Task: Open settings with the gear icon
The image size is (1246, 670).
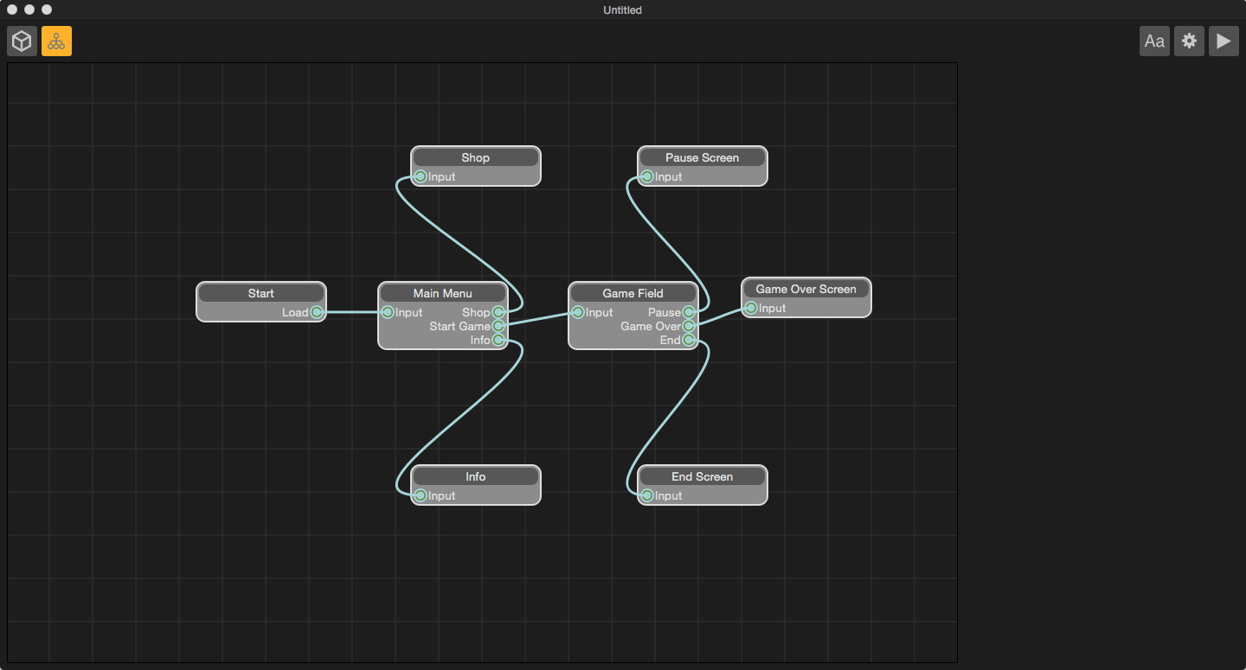Action: click(1189, 41)
